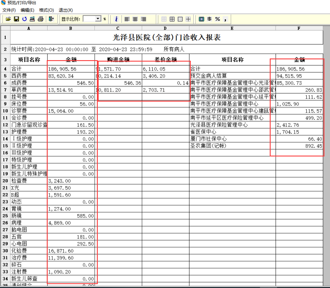The width and height of the screenshot is (330, 288).
Task: Click the 546.36 purchase amount cell
Action: [x=118, y=83]
